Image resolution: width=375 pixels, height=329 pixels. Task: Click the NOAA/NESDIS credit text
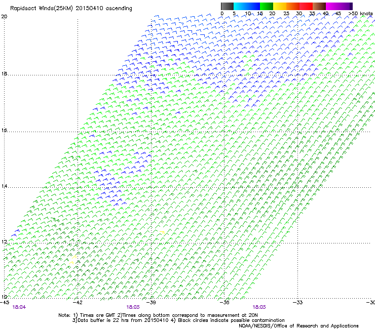[298, 326]
